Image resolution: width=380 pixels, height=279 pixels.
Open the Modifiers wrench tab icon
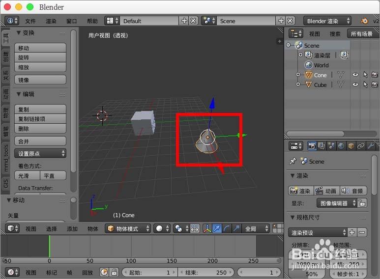click(371, 146)
